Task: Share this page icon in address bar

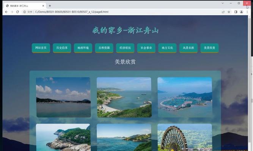Action: pyautogui.click(x=223, y=12)
